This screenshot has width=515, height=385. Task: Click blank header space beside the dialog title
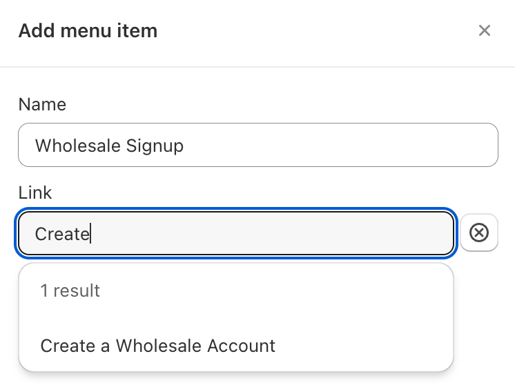point(311,30)
